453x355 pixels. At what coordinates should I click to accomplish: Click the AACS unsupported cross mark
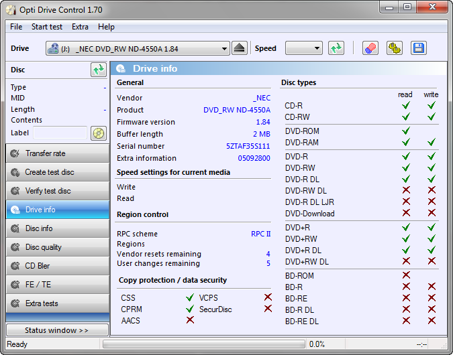(x=190, y=319)
